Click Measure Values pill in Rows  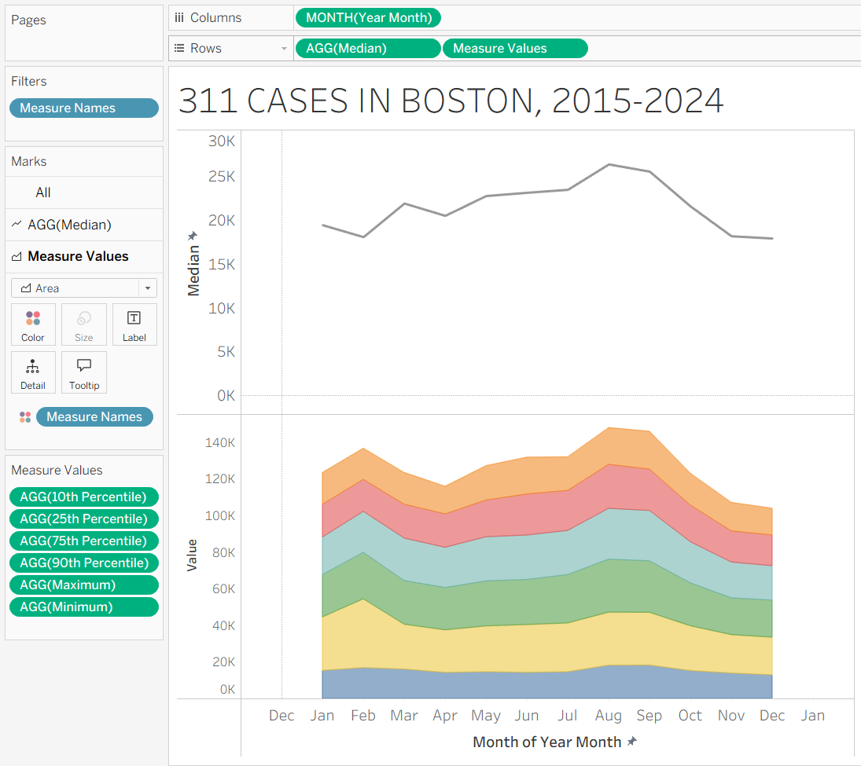(x=515, y=48)
